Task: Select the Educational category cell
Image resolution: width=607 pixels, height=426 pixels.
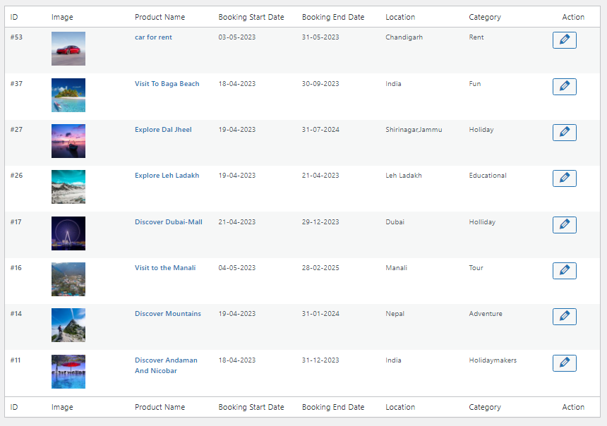Action: click(488, 176)
